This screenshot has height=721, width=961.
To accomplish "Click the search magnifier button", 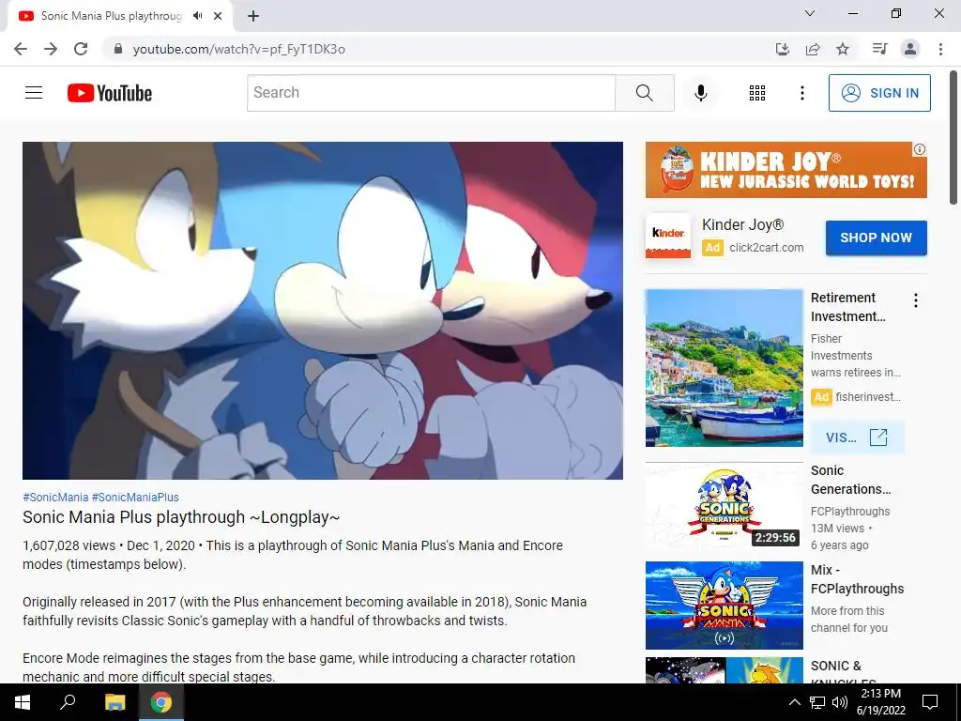I will click(644, 93).
